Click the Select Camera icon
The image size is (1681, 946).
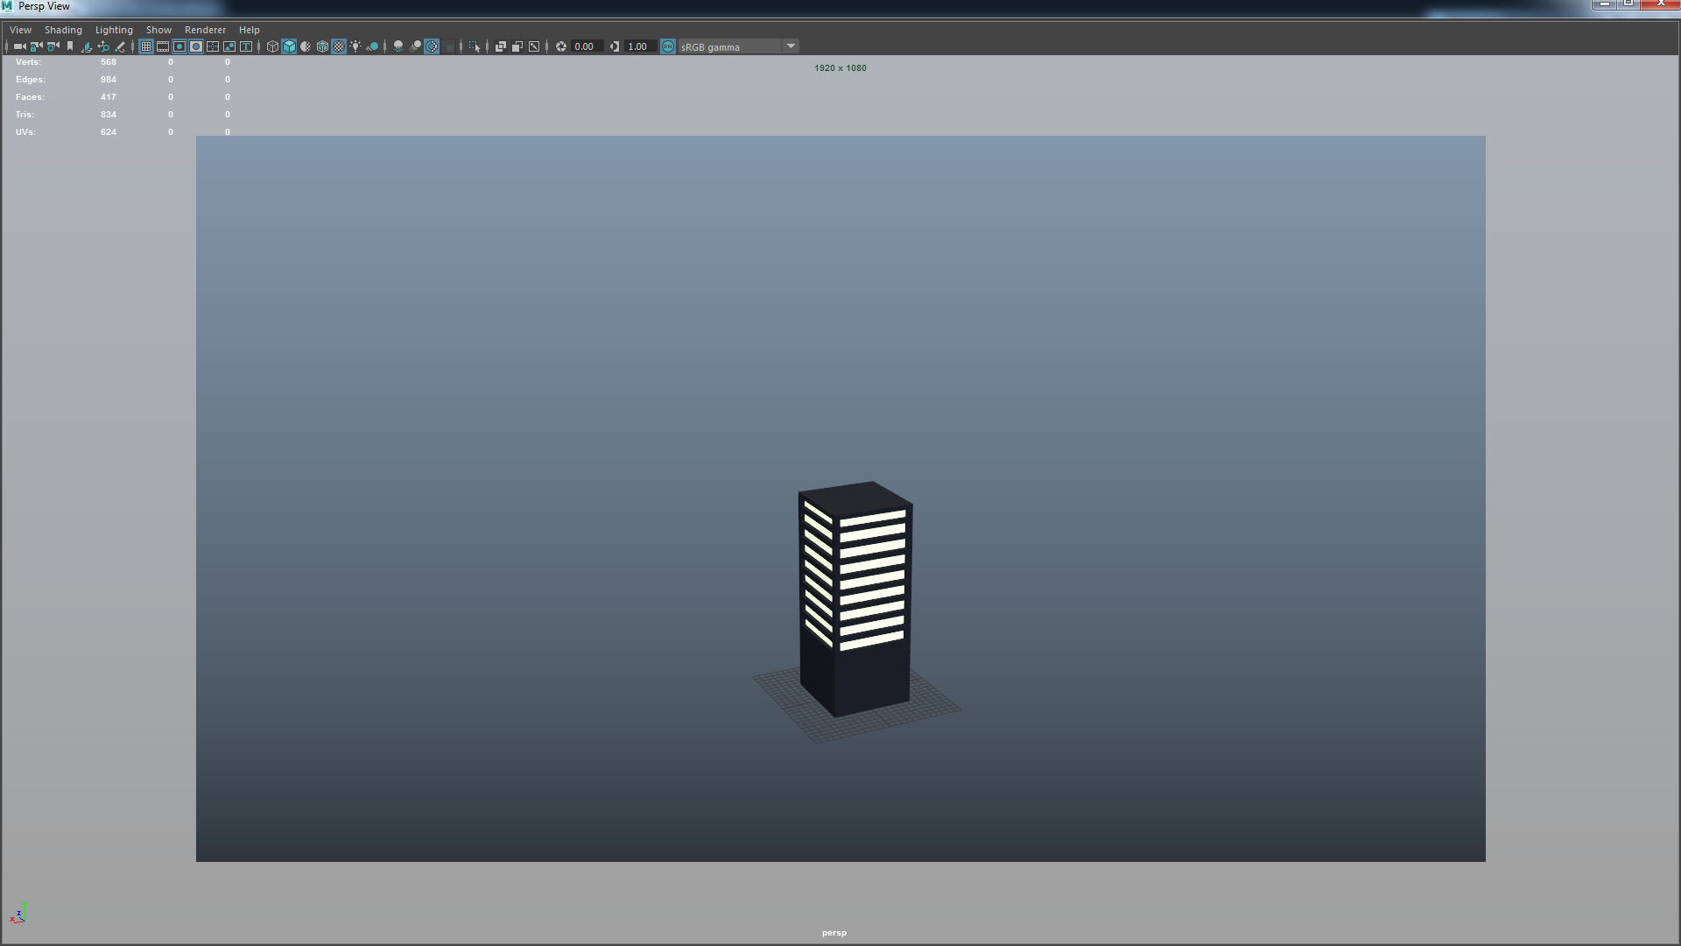point(19,46)
